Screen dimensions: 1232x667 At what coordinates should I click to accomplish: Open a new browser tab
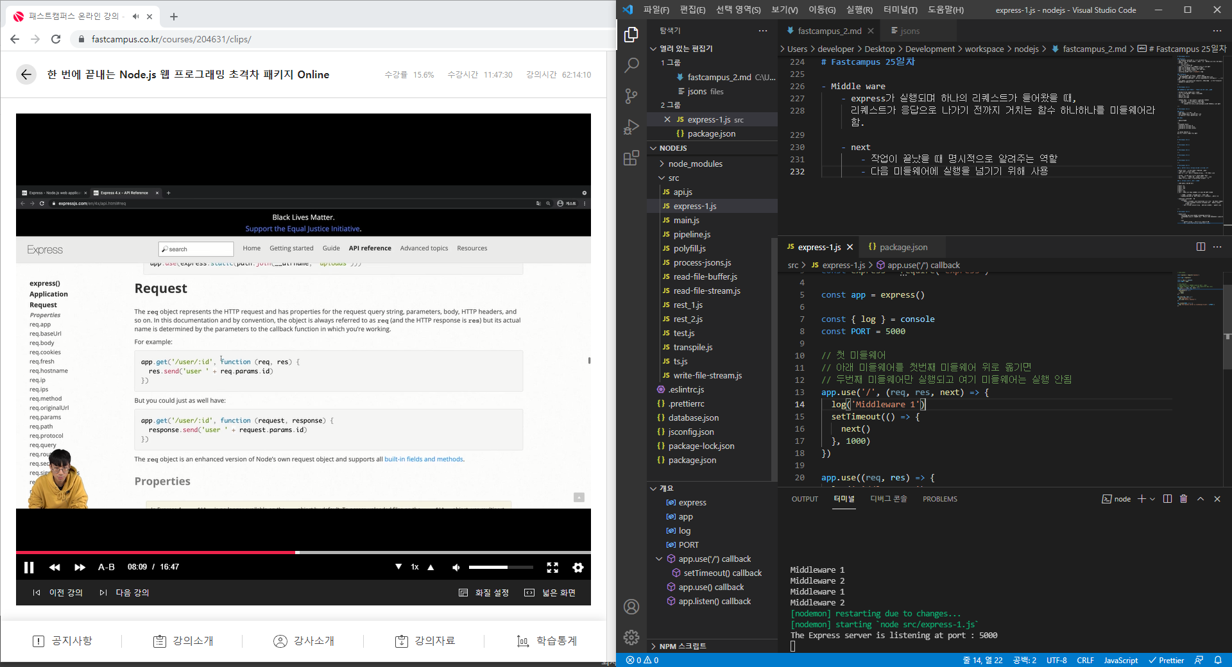pos(174,17)
